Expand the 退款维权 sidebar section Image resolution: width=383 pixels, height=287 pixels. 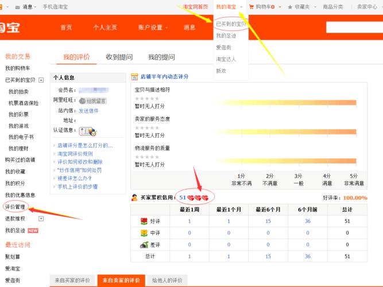pos(41,219)
